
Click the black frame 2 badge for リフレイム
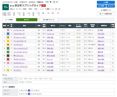point(8,56)
